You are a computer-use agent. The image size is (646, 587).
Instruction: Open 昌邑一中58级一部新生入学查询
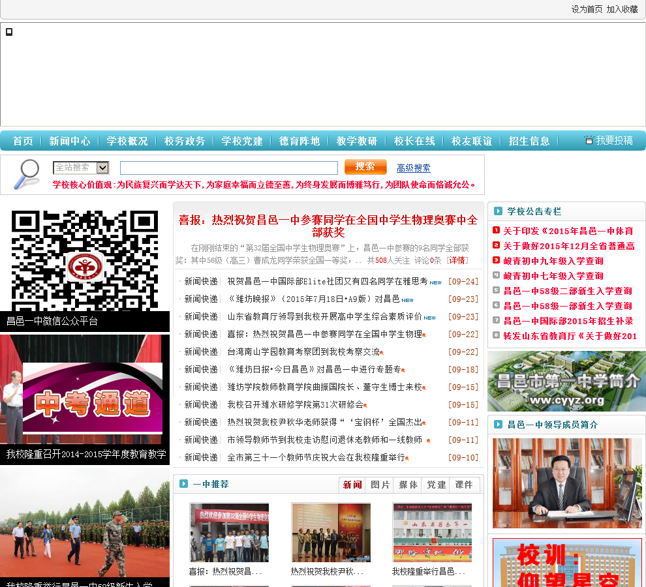(x=568, y=306)
